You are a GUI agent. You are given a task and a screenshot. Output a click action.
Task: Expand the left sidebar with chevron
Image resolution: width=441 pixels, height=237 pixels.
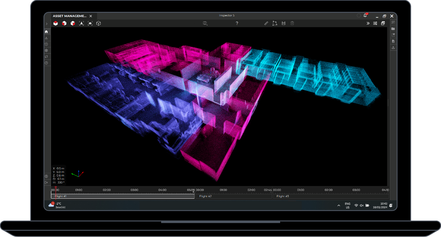coord(47,24)
